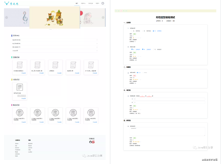The image size is (221, 164).
Task: Click the elephant with balloon carousel slide
Action: (x=92, y=17)
